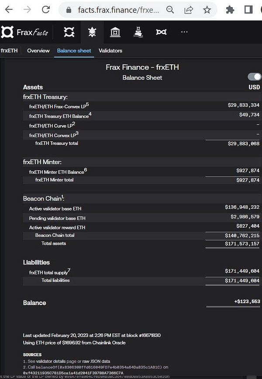Click the Liabilities section heading

(36, 263)
